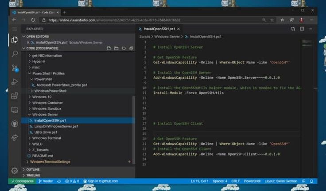Open the Explorer view in the activity bar
This screenshot has width=326, height=191.
coord(14,40)
